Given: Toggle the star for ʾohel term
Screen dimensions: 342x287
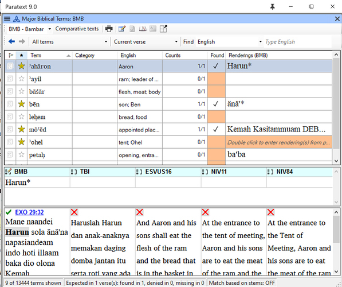Looking at the screenshot, I should (x=21, y=142).
